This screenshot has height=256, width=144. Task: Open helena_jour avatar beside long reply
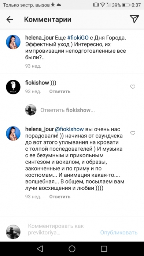(x=13, y=133)
